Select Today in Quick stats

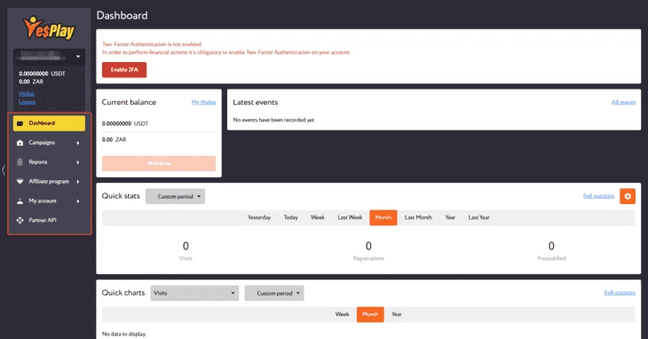(291, 217)
